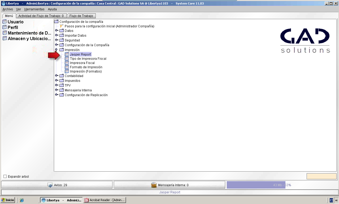Click the memory usage progress bar
339x204 pixels.
click(x=282, y=185)
